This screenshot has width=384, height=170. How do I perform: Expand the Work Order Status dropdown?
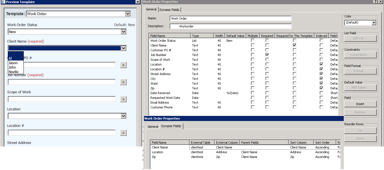(x=124, y=32)
